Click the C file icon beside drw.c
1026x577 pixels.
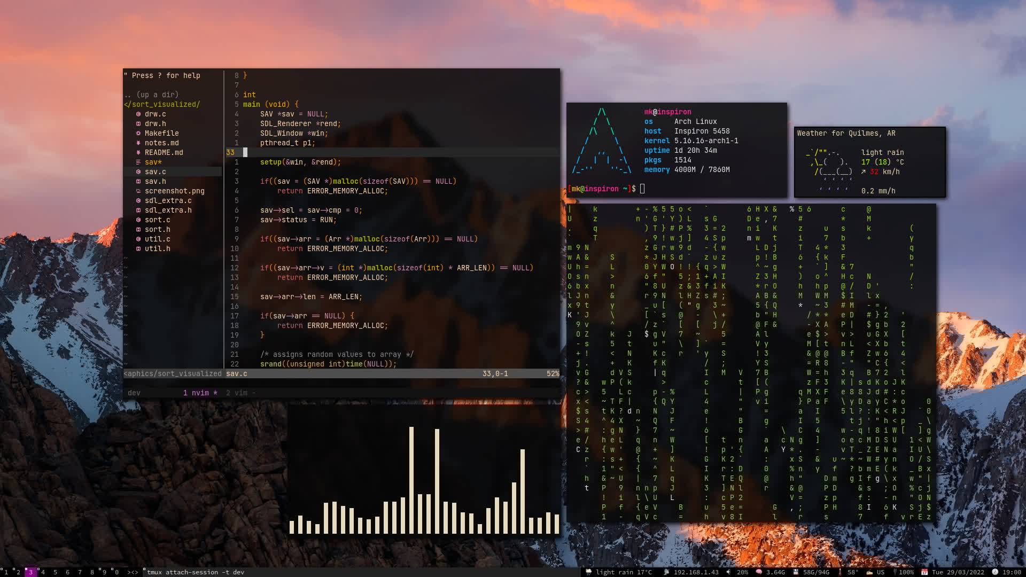[138, 114]
